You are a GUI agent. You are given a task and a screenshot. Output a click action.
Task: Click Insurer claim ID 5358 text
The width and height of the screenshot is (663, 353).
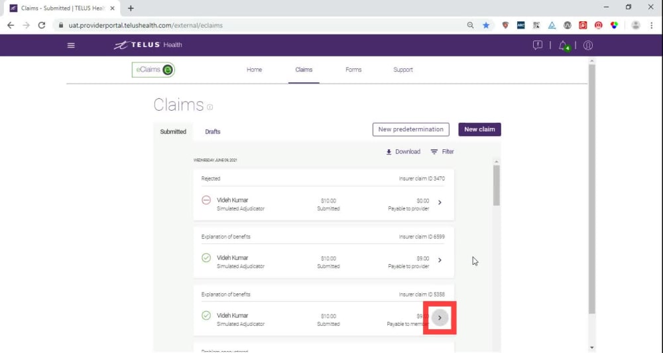(x=422, y=294)
